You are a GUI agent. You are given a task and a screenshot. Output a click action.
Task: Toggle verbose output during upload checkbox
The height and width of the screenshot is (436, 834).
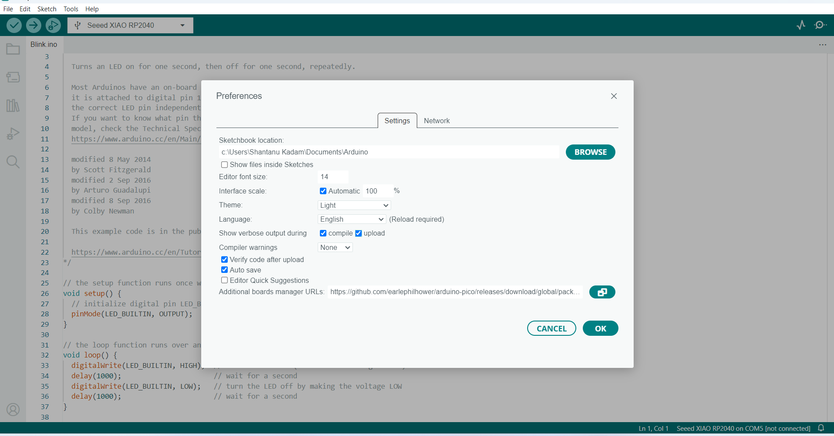point(359,233)
